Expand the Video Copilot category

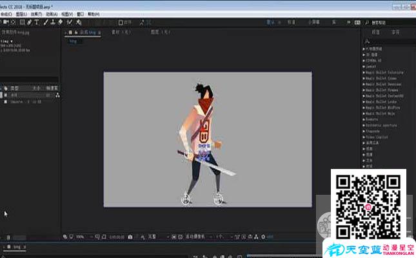point(364,137)
